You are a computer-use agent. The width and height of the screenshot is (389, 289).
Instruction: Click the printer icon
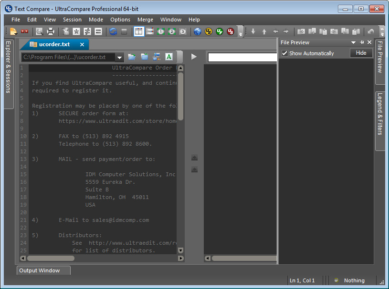(51, 31)
